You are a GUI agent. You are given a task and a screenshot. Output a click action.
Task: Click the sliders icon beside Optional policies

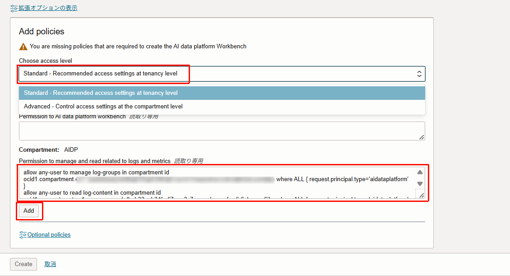23,234
